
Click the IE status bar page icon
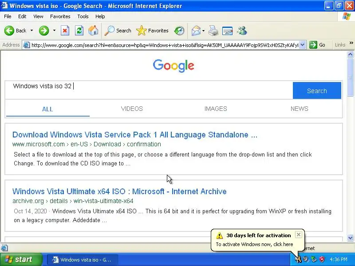pos(4,248)
